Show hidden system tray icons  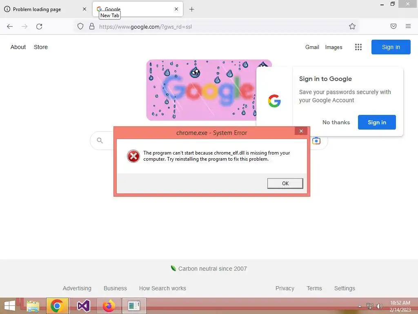[x=360, y=306]
